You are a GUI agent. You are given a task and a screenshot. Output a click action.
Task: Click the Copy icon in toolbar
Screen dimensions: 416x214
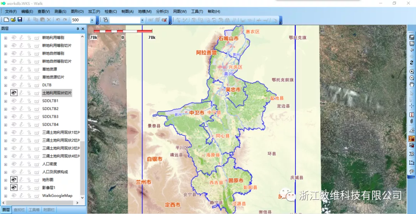tap(35, 20)
